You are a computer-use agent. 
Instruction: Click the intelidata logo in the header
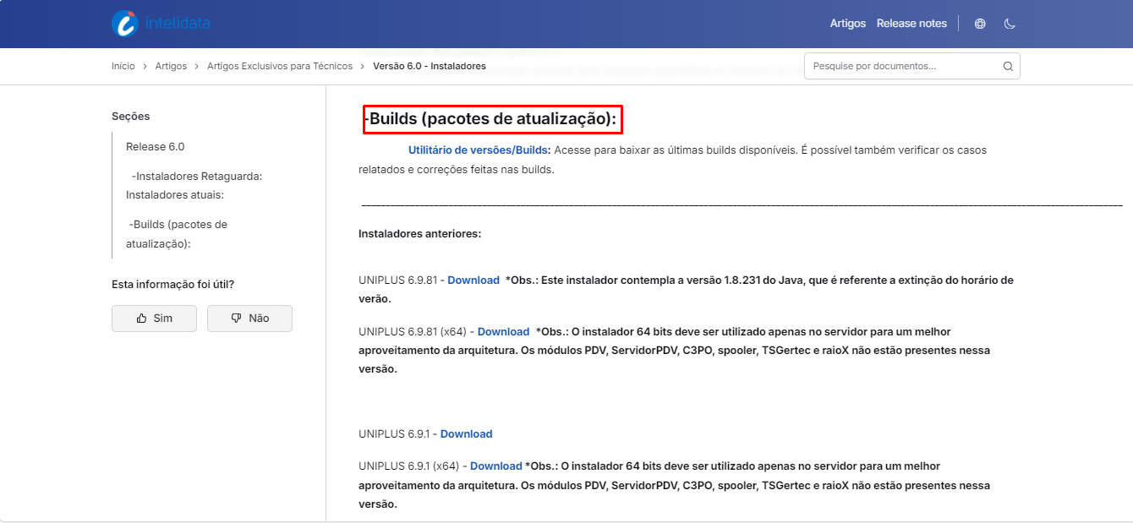click(161, 24)
